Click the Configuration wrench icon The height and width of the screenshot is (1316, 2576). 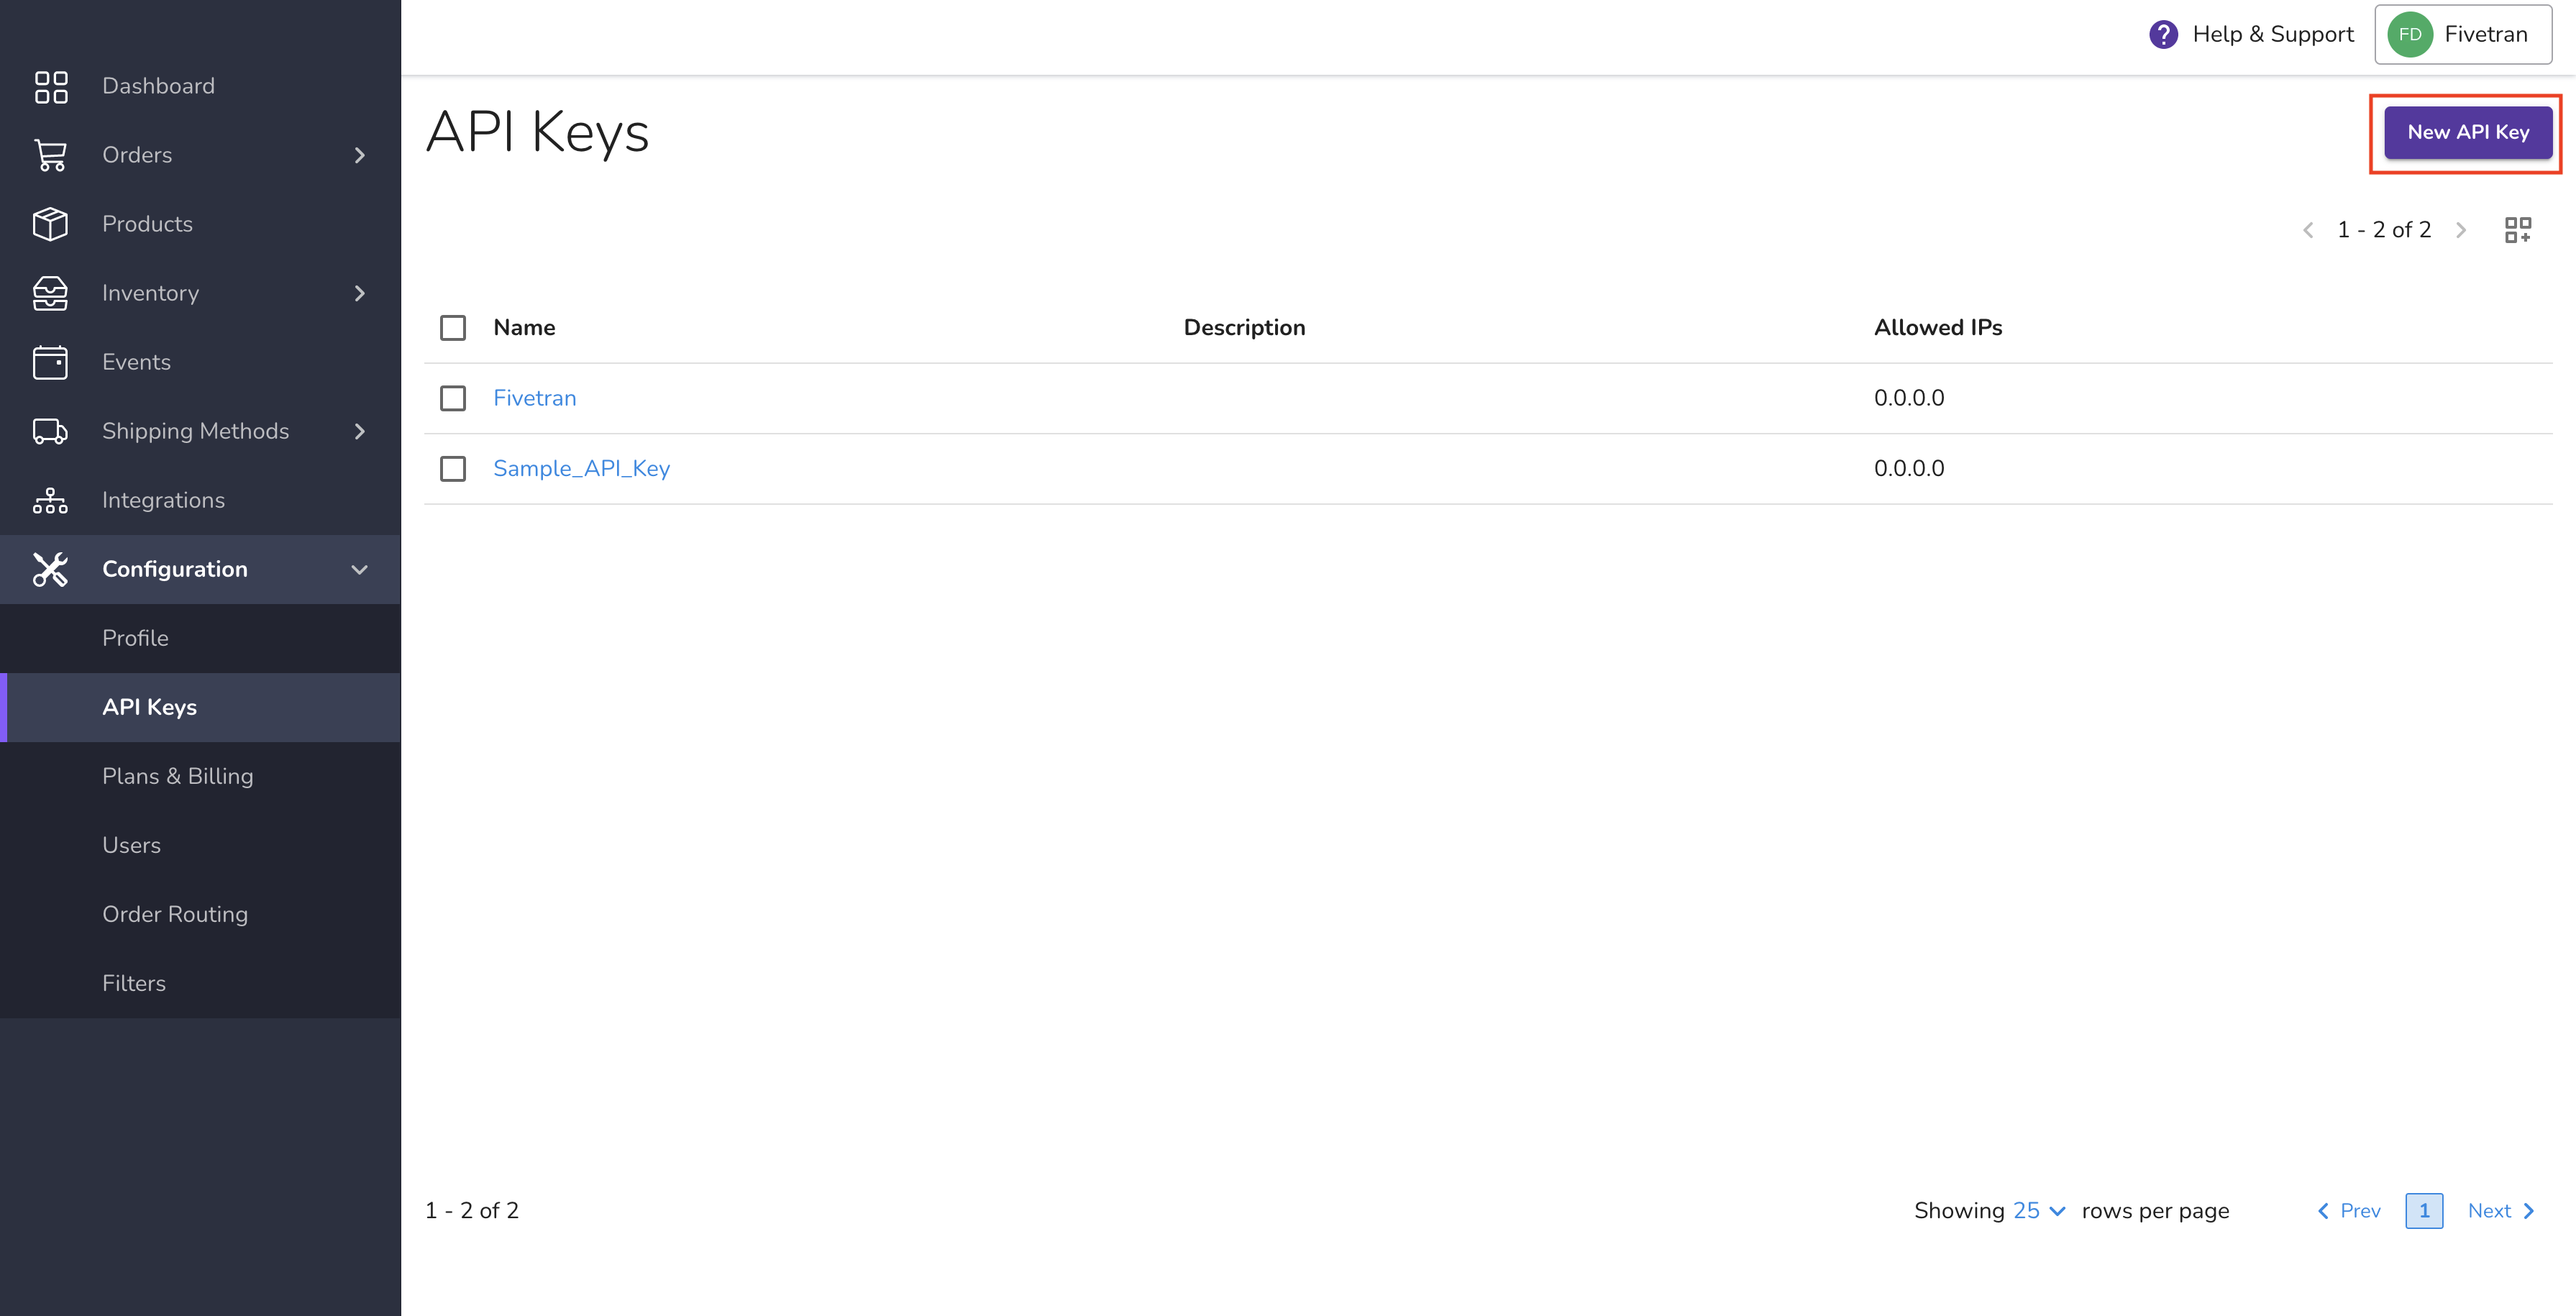(x=51, y=569)
